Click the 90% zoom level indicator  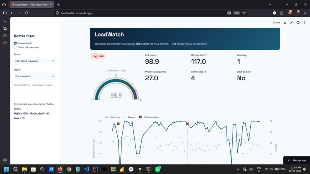tap(237, 13)
